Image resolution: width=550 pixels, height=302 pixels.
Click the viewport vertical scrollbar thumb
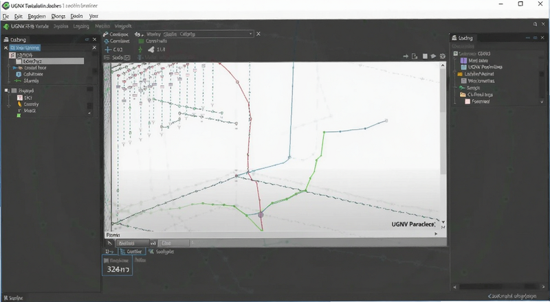pos(443,122)
